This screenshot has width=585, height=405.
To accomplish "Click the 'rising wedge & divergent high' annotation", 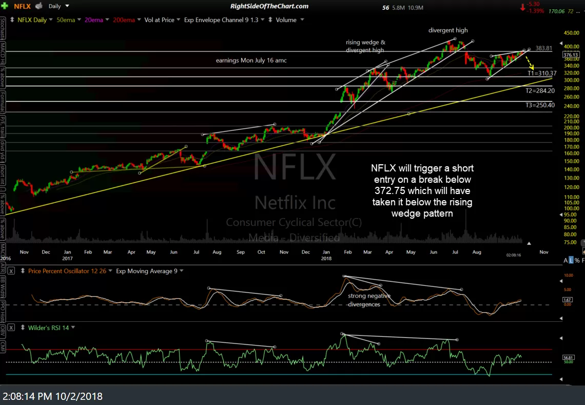I will 365,46.
